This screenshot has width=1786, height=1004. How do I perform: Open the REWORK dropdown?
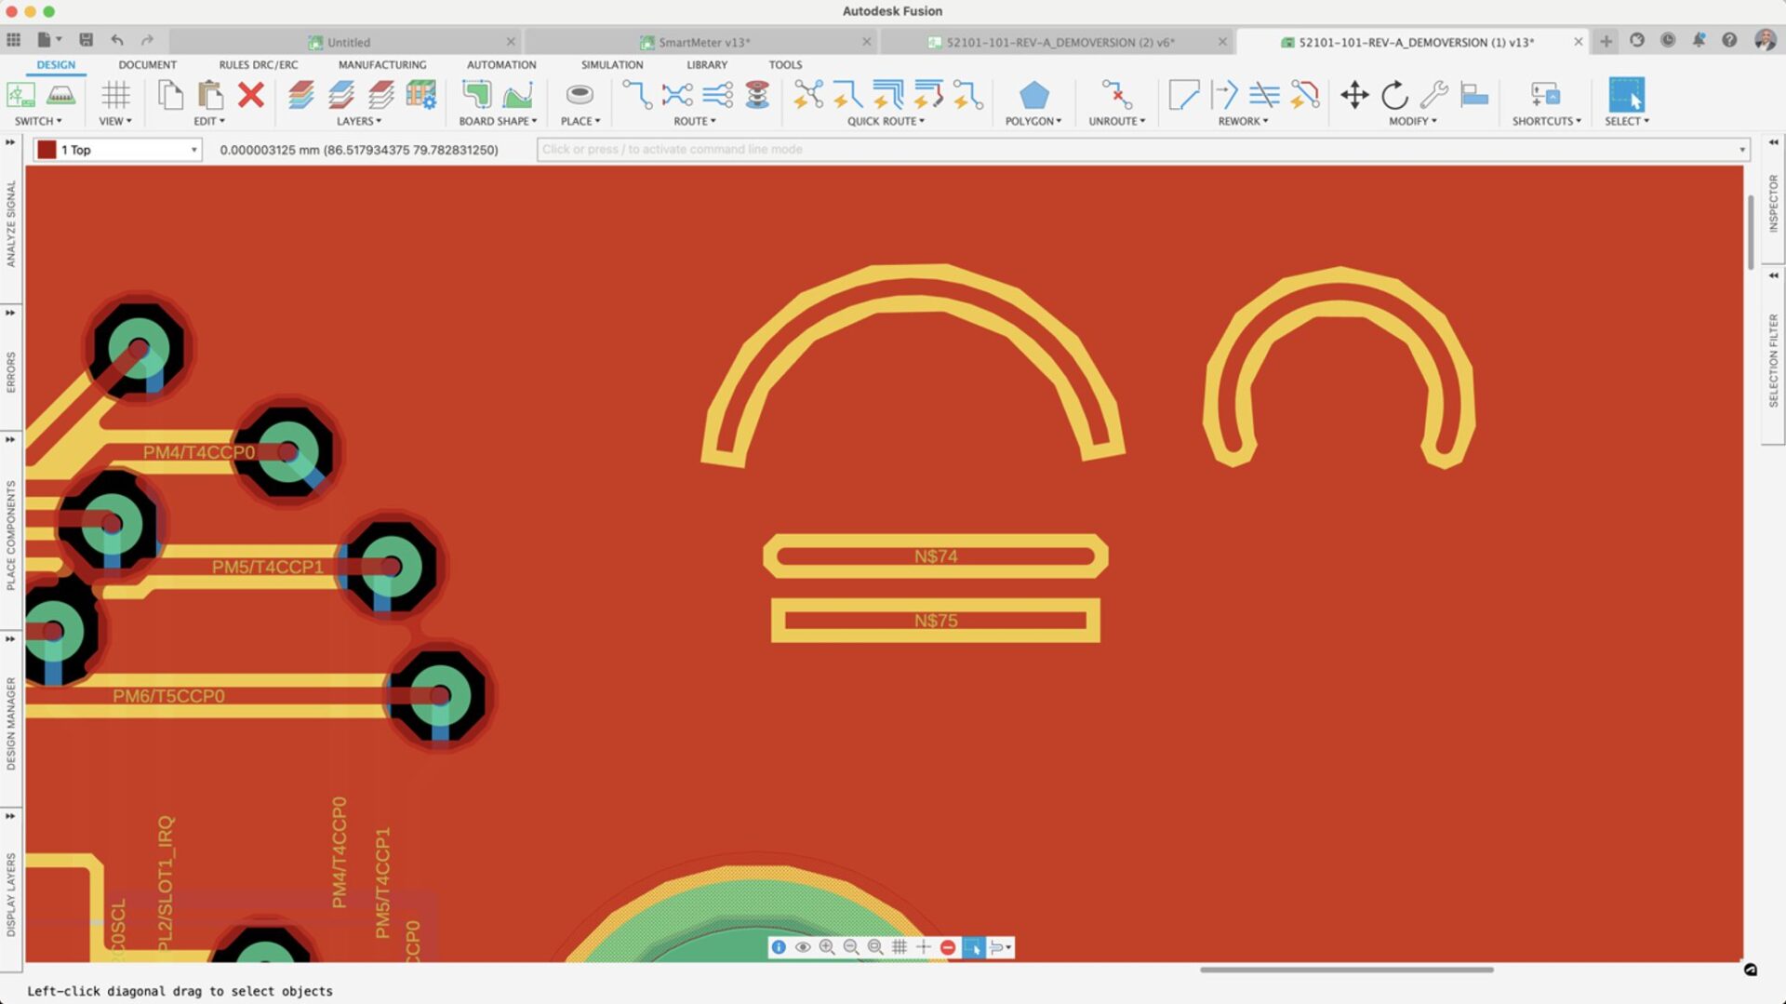(x=1243, y=121)
